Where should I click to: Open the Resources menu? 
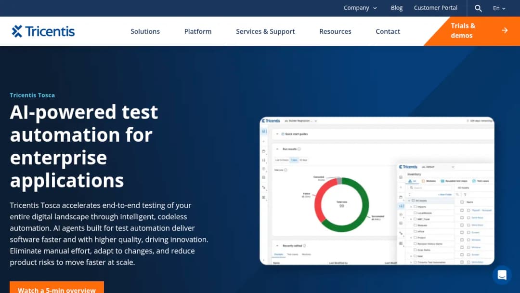[335, 31]
